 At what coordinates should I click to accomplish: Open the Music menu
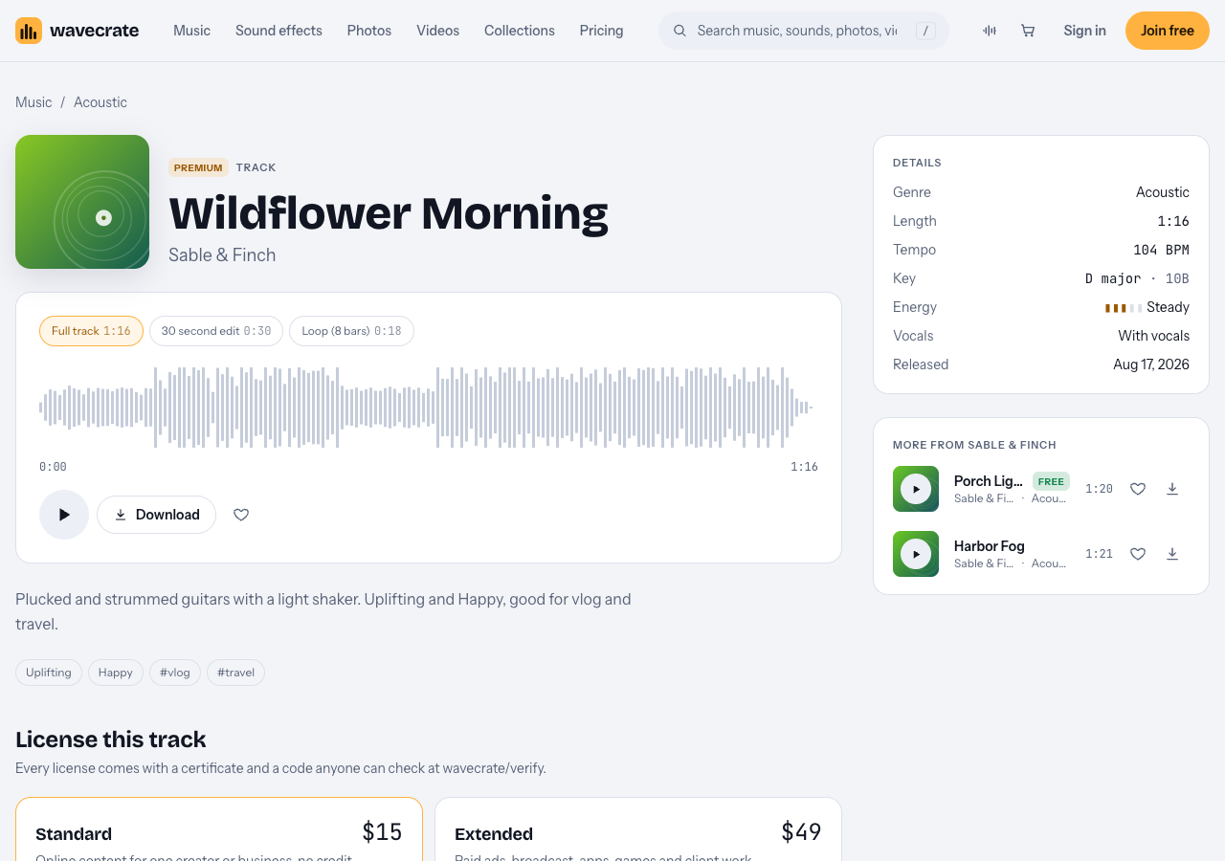click(191, 31)
